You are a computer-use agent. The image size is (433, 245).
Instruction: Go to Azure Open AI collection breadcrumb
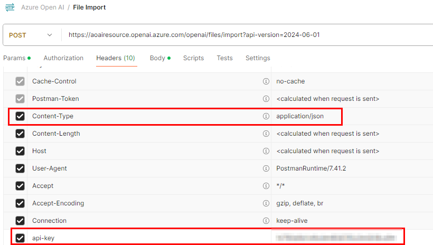tap(43, 7)
